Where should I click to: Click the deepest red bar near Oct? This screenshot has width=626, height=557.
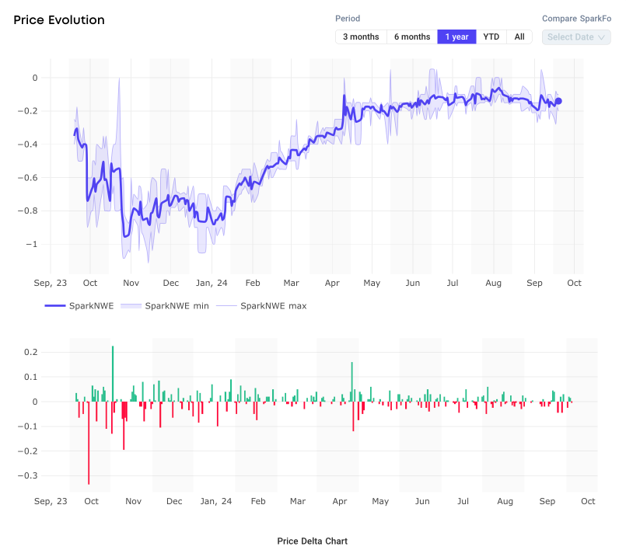point(89,443)
